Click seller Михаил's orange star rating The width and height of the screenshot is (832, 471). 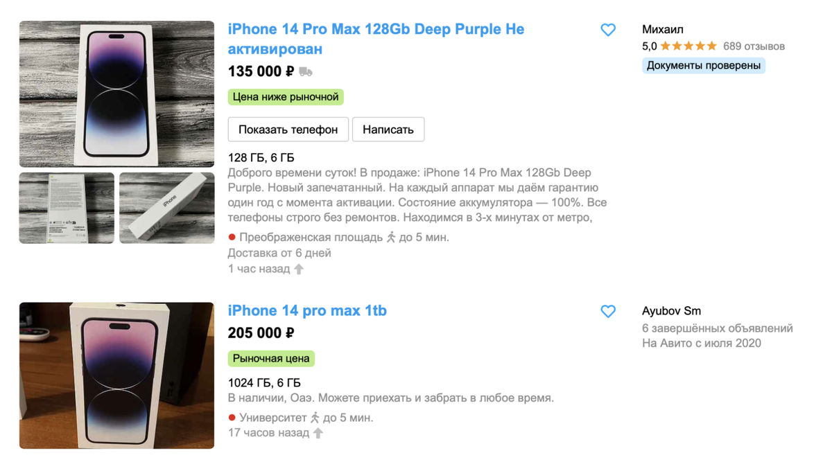tap(688, 46)
